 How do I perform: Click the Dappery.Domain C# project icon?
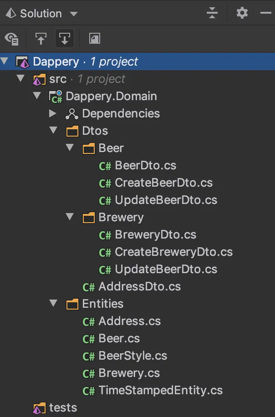pyautogui.click(x=56, y=97)
